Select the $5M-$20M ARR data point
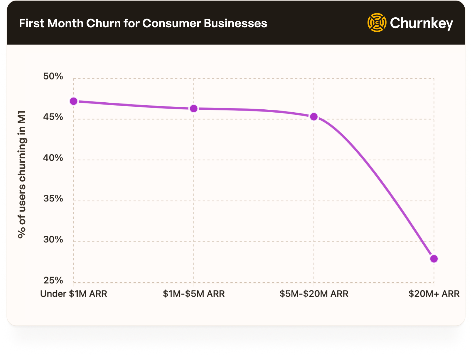The image size is (472, 356). tap(314, 117)
